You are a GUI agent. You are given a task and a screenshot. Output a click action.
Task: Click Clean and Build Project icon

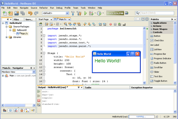79,13
